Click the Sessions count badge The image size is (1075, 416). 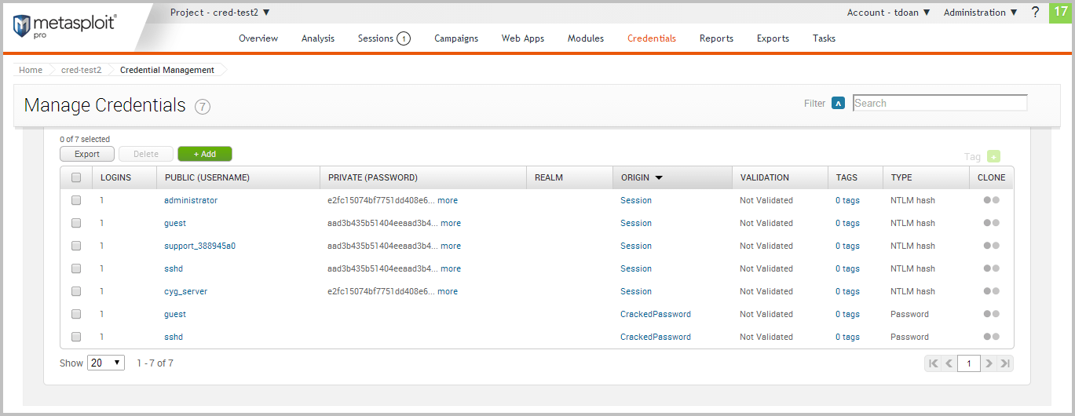point(404,38)
